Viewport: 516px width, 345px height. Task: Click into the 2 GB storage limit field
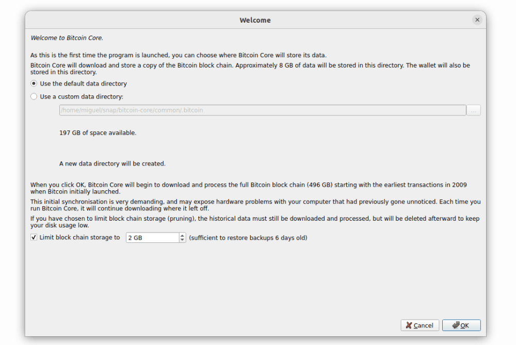153,237
